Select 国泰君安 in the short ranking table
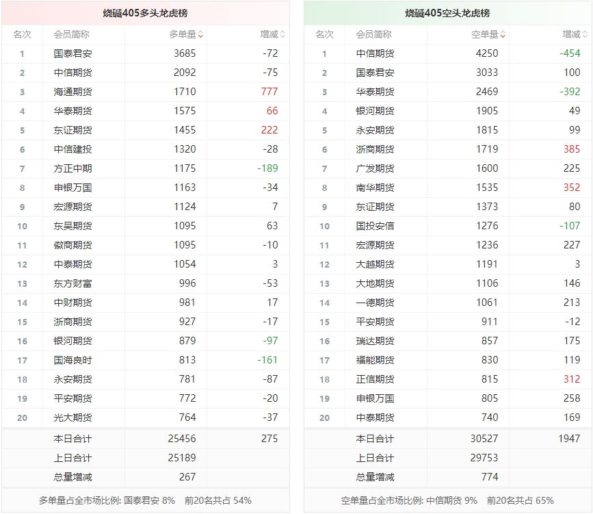This screenshot has width=593, height=514. [x=375, y=73]
